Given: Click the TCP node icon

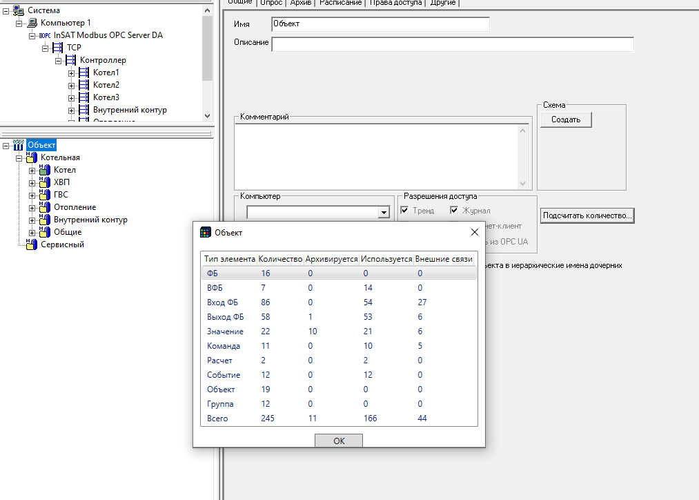Looking at the screenshot, I should pos(57,47).
